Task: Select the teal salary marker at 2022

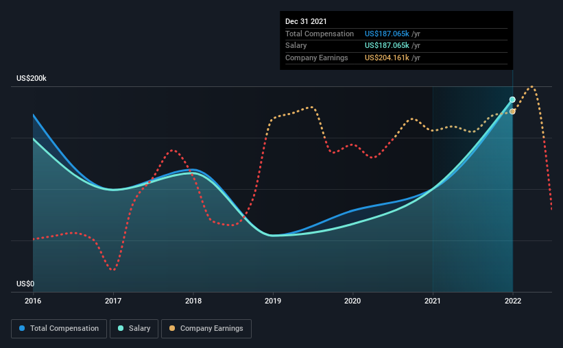Action: click(512, 100)
